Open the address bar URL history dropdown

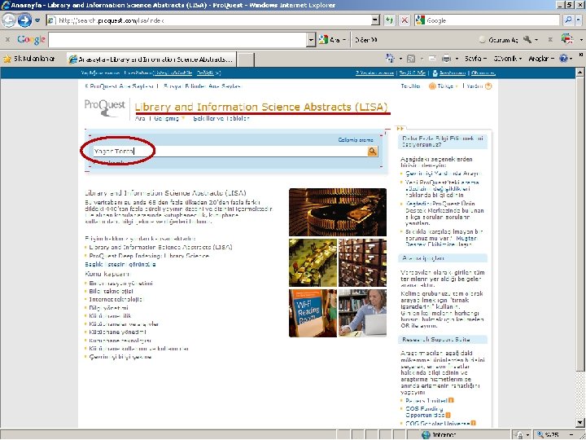point(375,20)
